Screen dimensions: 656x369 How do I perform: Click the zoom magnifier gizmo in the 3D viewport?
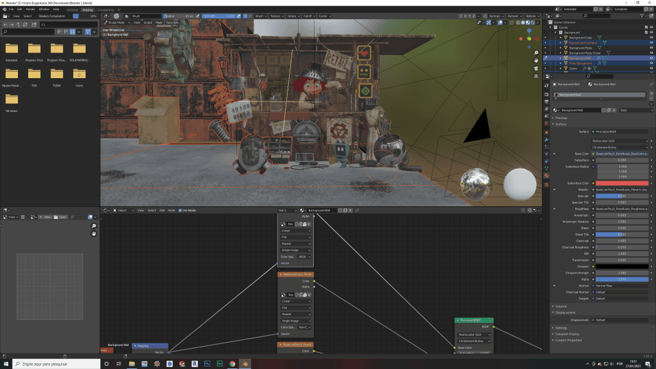(x=536, y=53)
